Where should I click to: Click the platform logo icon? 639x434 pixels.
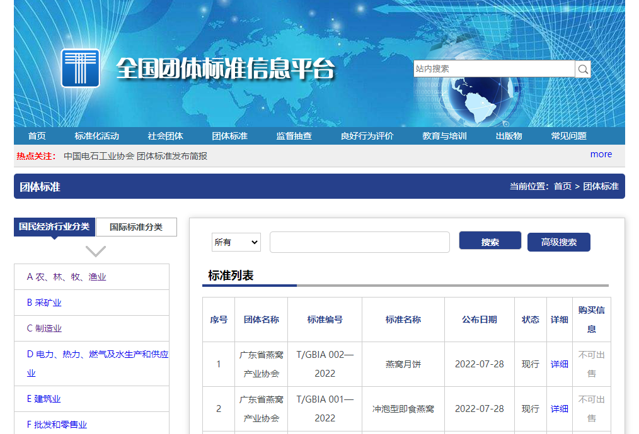pos(81,68)
